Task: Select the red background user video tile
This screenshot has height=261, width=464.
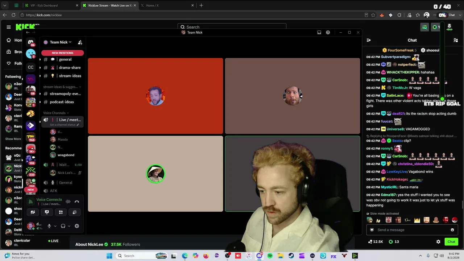Action: click(156, 96)
